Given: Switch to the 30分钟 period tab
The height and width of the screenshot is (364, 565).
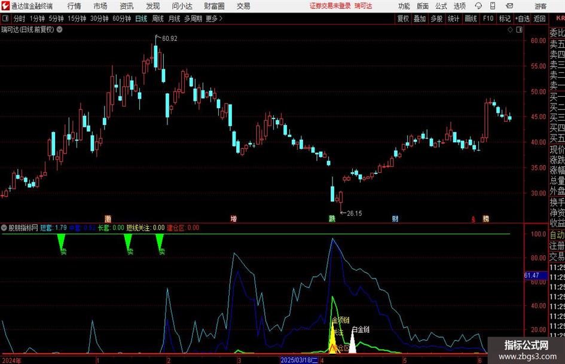Looking at the screenshot, I should (x=99, y=19).
